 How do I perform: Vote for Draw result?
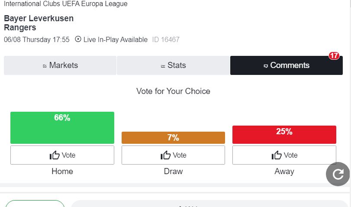173,155
